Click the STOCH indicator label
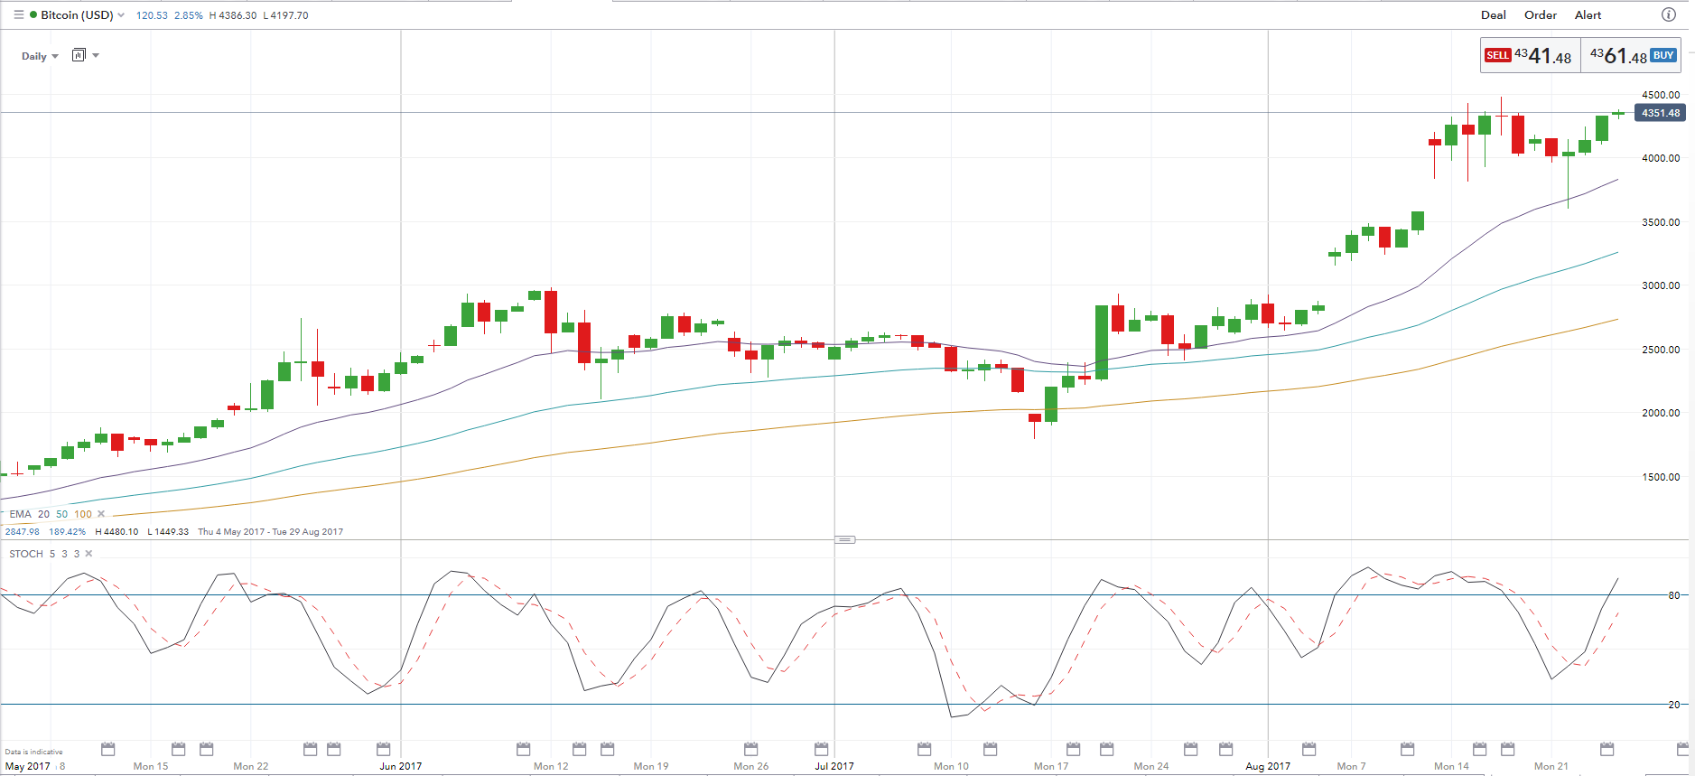Viewport: 1695px width, 776px height. [x=26, y=554]
